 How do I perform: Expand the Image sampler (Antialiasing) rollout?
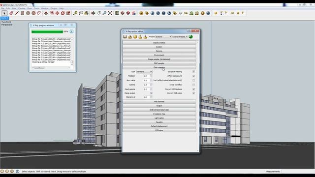pos(159,59)
